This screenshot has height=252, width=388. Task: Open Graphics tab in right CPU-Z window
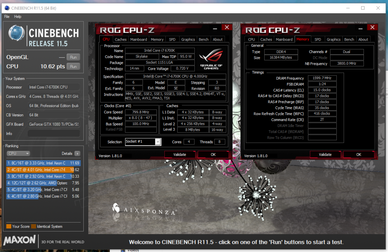[334, 40]
